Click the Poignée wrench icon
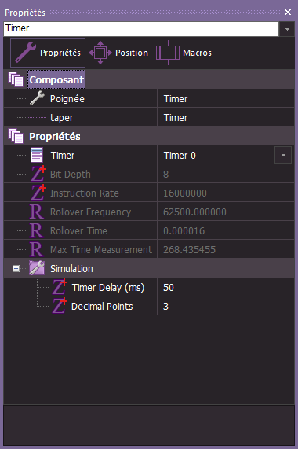The width and height of the screenshot is (298, 449). (37, 98)
